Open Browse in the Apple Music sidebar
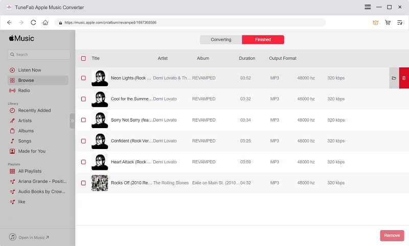The height and width of the screenshot is (246, 409). coord(26,80)
